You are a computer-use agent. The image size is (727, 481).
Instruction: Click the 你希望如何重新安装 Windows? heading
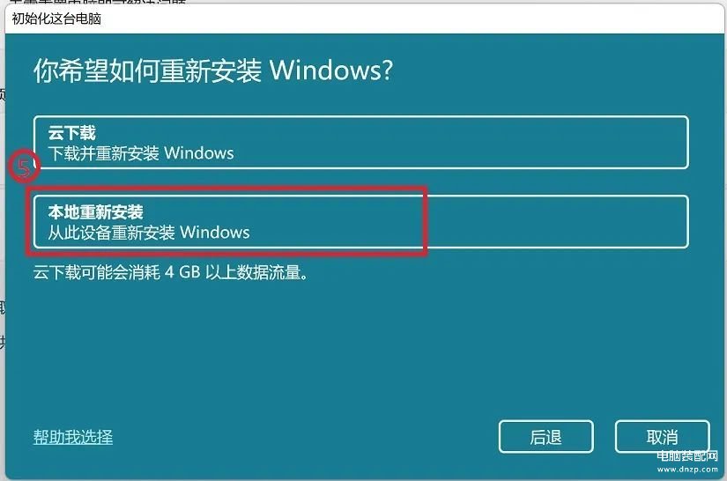pos(213,70)
